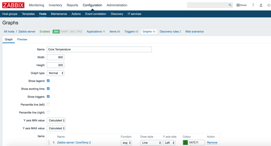
Task: Open the Monitoring menu
Action: click(x=37, y=5)
